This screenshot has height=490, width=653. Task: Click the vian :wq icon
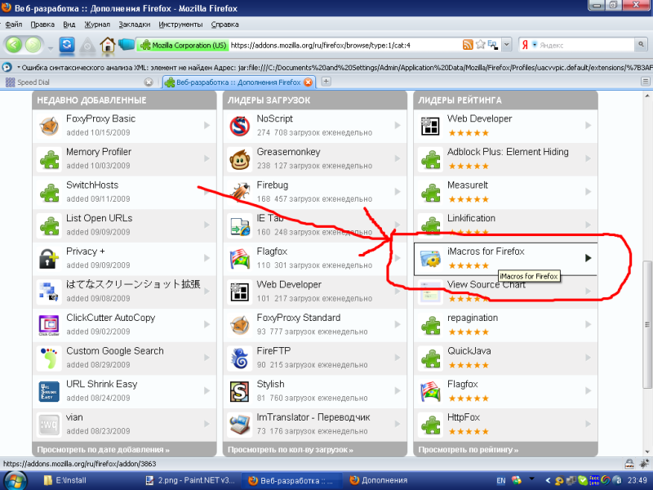tap(49, 424)
